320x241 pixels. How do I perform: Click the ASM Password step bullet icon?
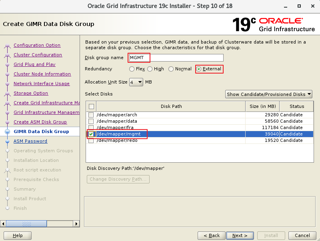tap(7, 141)
